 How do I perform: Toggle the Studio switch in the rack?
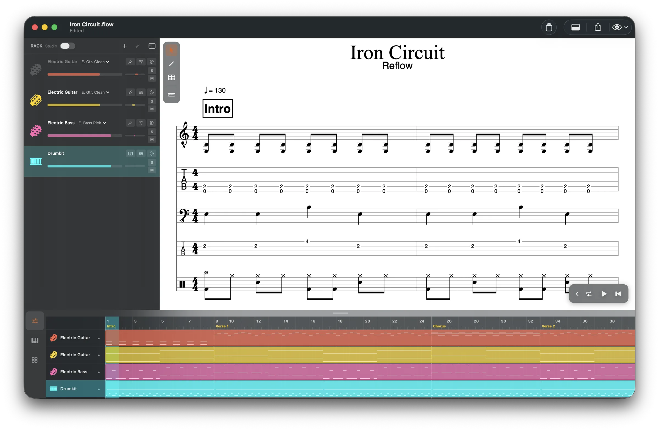tap(67, 46)
